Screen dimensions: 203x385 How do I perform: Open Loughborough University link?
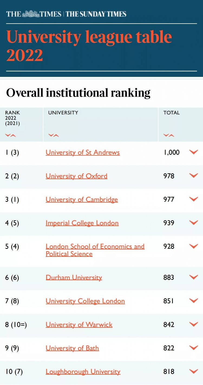point(83,372)
